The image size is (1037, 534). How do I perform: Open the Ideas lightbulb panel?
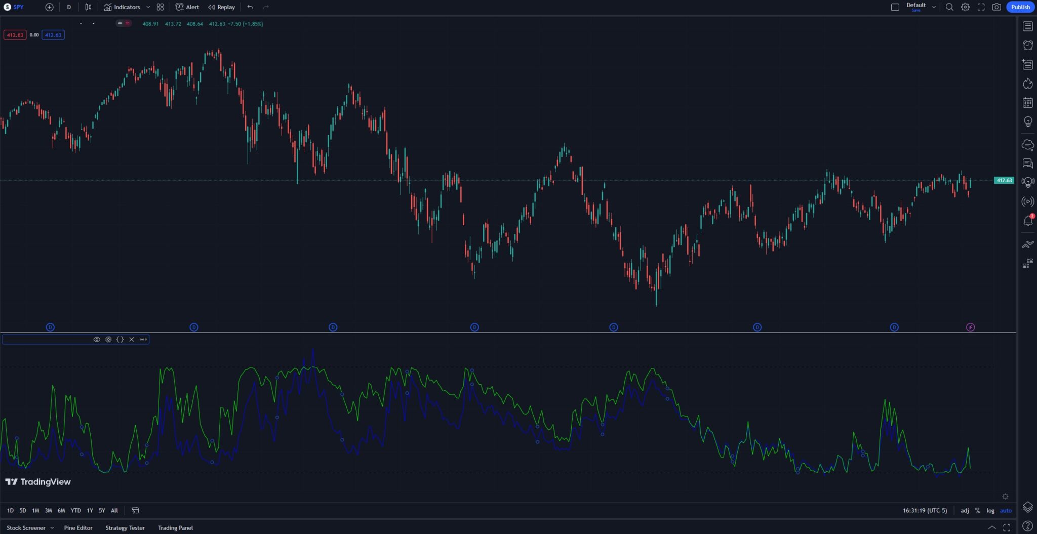click(x=1028, y=121)
